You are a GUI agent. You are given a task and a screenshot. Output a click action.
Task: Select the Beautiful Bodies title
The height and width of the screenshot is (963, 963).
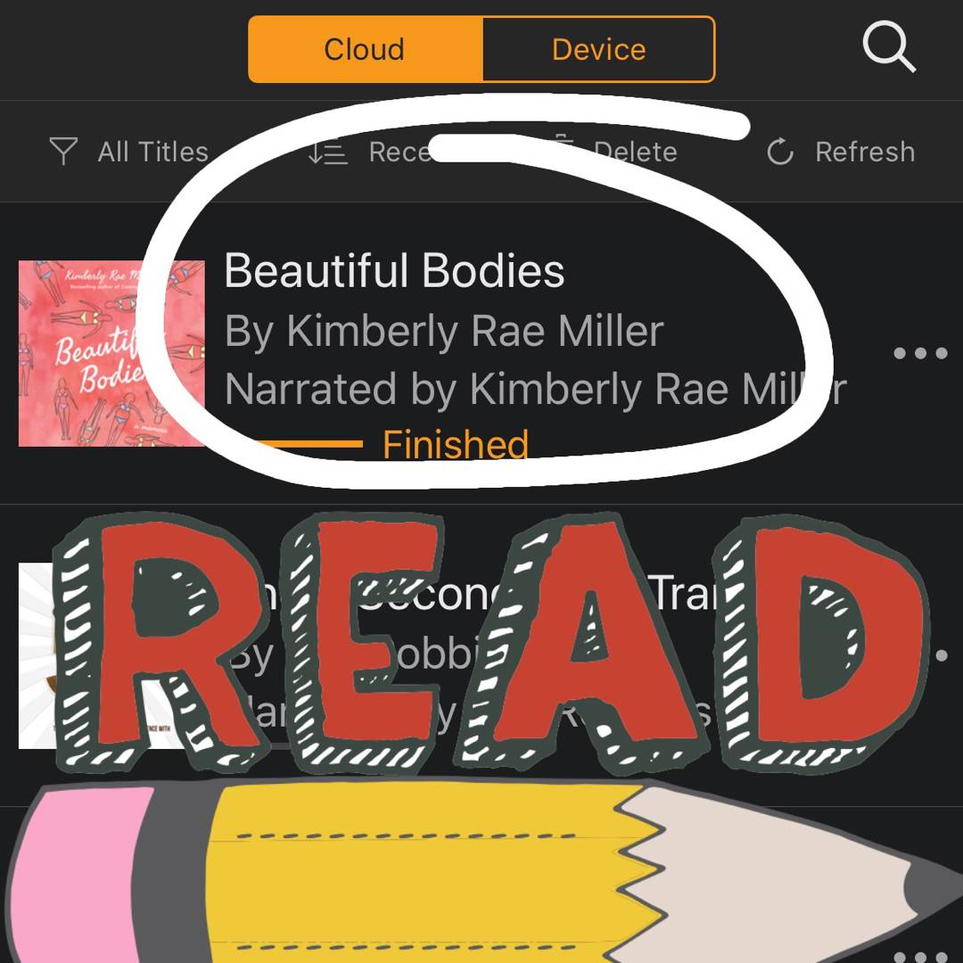(394, 270)
